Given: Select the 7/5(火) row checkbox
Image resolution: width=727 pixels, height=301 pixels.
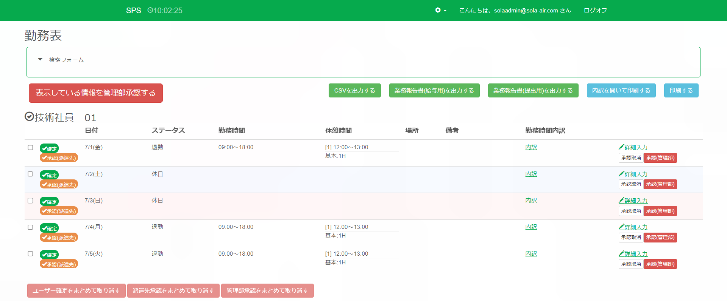Looking at the screenshot, I should tap(30, 254).
